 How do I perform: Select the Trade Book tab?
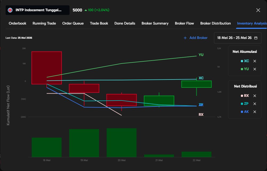click(x=99, y=23)
